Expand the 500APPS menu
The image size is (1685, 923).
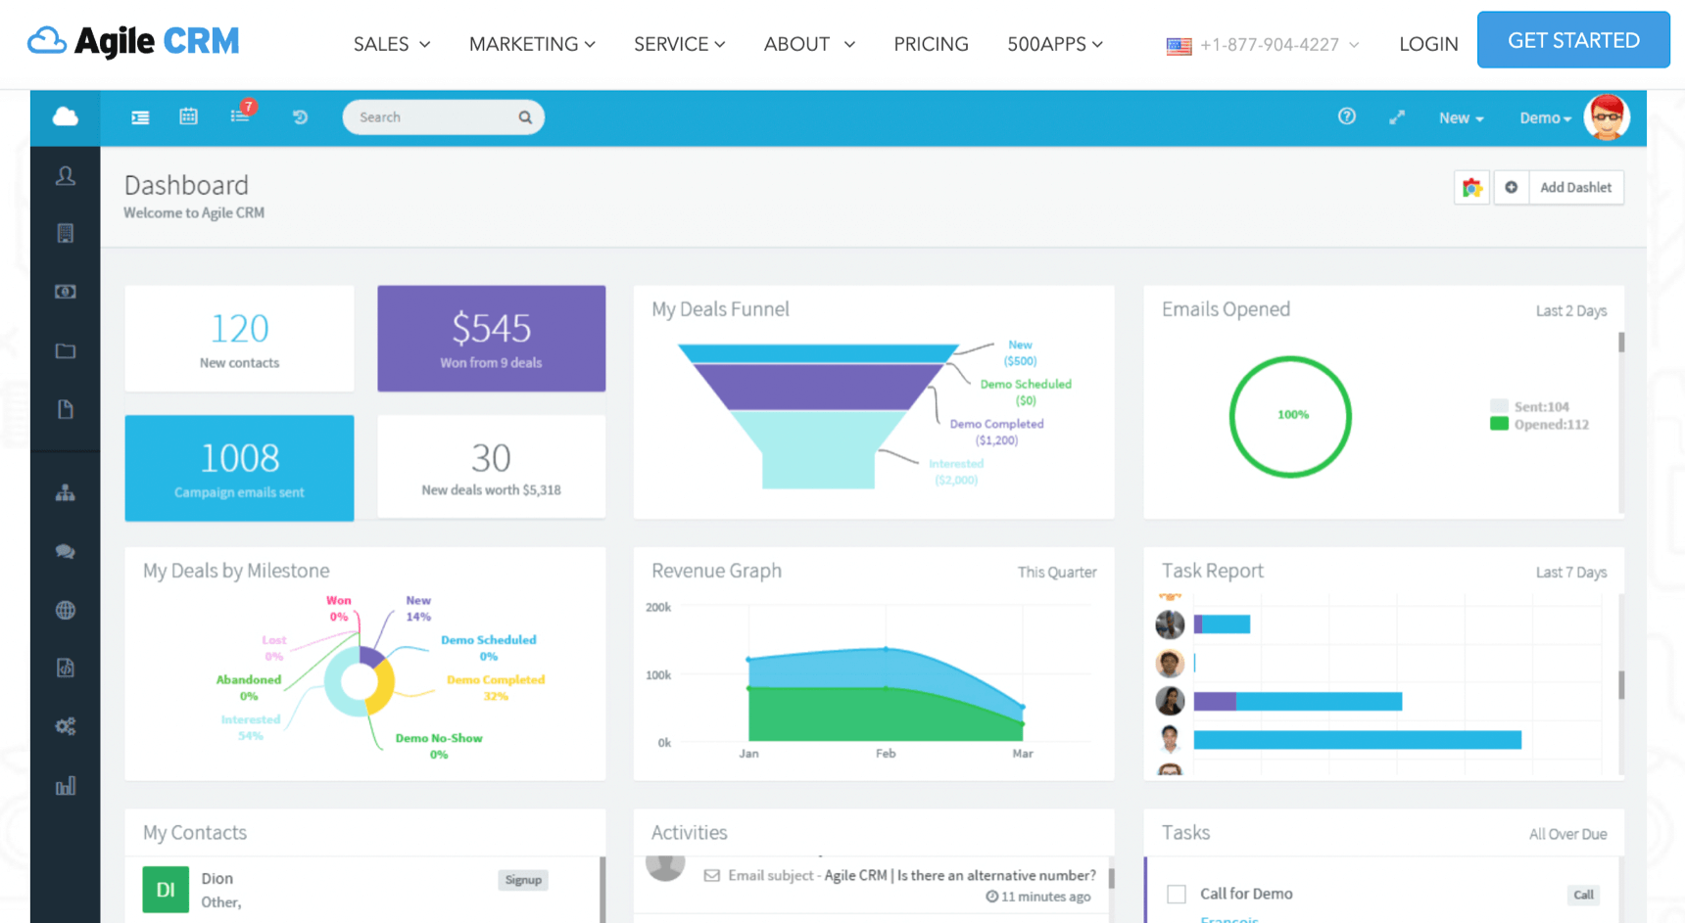click(x=1055, y=44)
